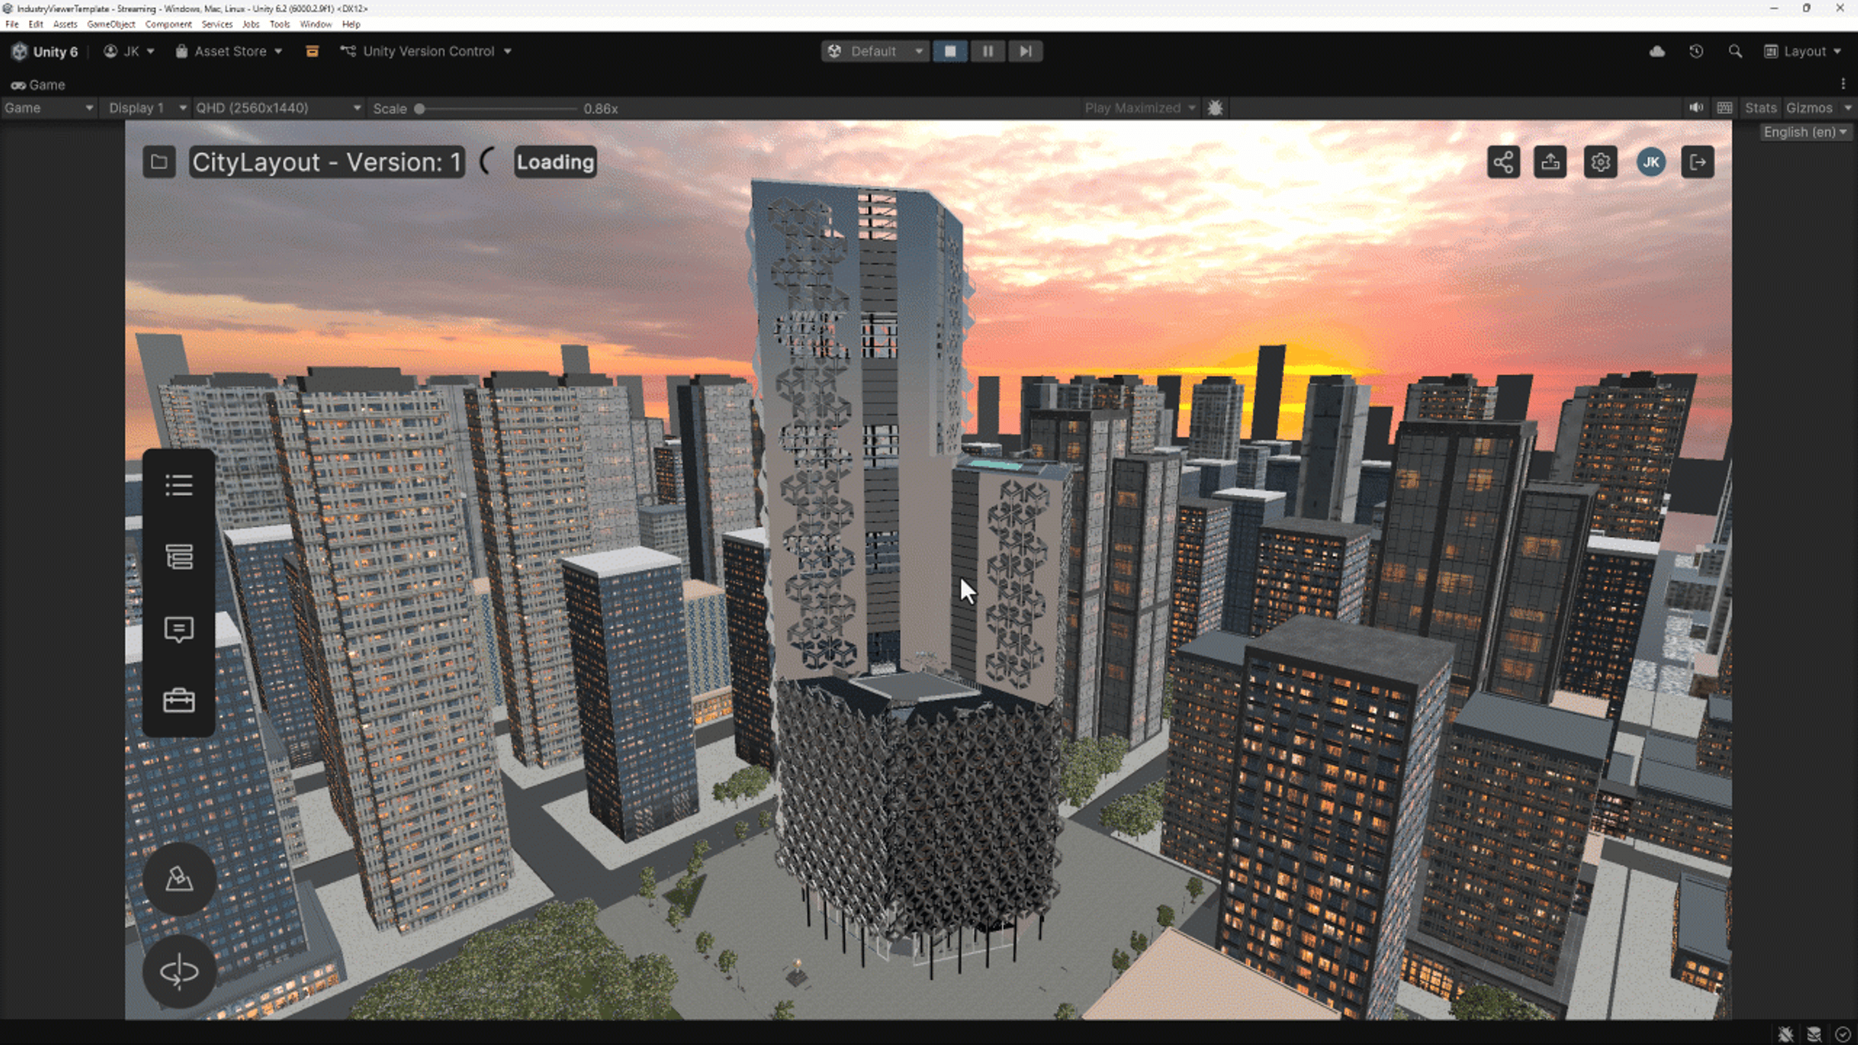The height and width of the screenshot is (1045, 1858).
Task: Open the in-game settings gear
Action: (x=1600, y=162)
